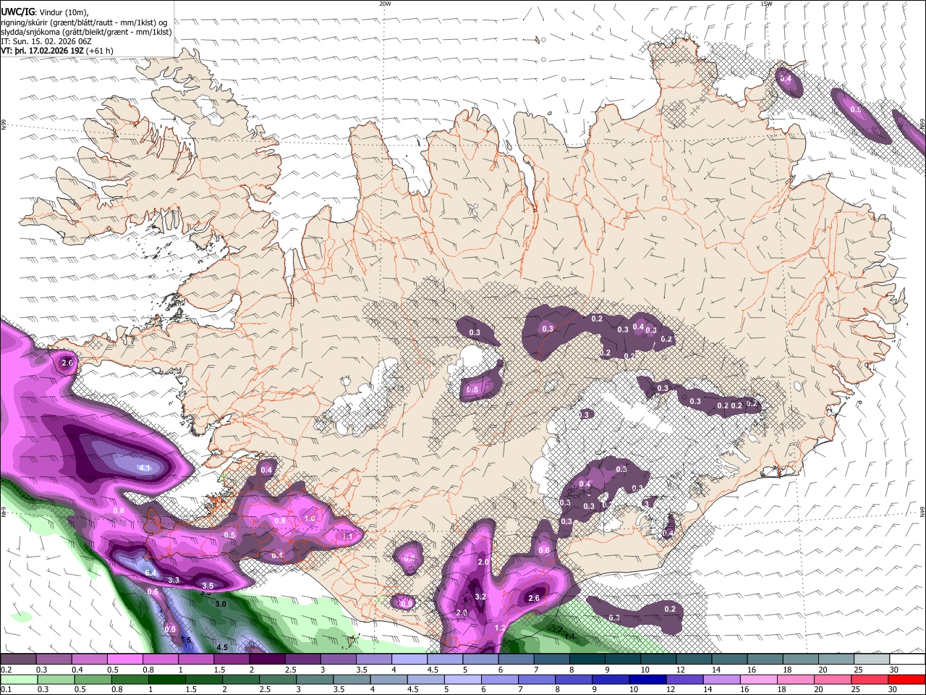Click the navy blue swatch at 10 in bottom legend
This screenshot has height=695, width=926.
pyautogui.click(x=649, y=679)
